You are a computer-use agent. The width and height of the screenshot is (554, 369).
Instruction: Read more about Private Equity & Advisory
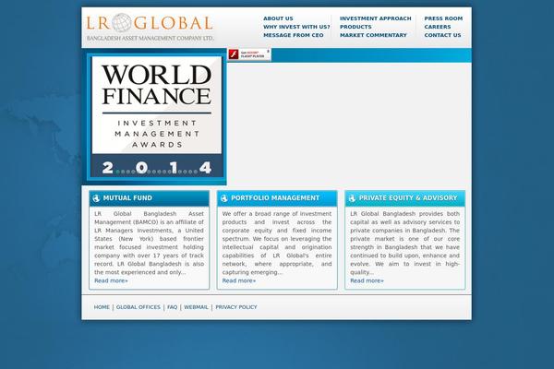point(367,280)
